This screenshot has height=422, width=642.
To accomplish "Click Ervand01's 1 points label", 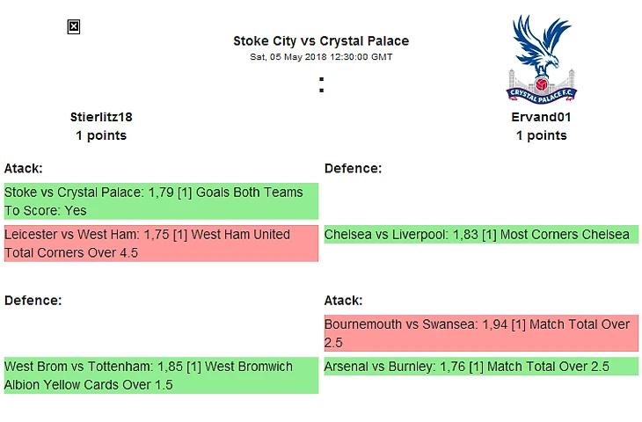I will coord(541,135).
